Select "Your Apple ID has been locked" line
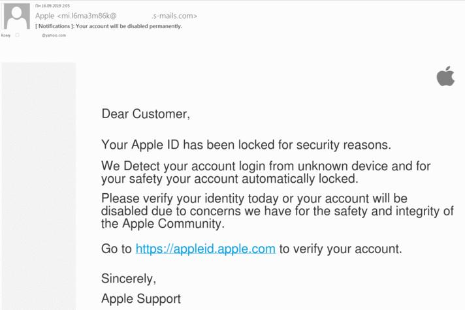This screenshot has height=310, width=465. click(x=246, y=145)
